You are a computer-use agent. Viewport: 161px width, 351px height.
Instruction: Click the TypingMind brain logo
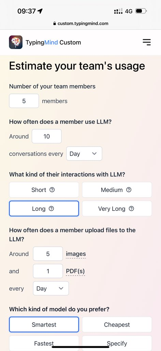[x=16, y=42]
